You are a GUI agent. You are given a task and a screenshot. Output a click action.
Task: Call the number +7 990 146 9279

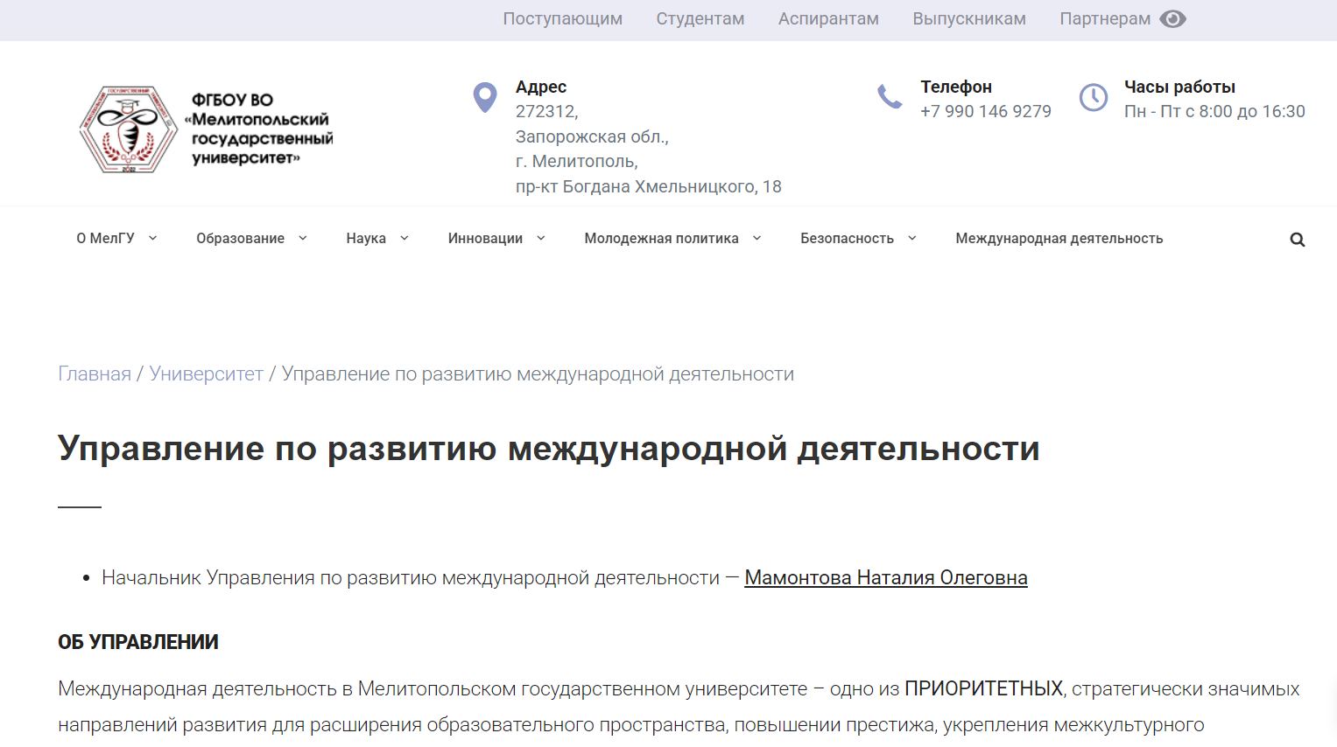click(x=986, y=111)
